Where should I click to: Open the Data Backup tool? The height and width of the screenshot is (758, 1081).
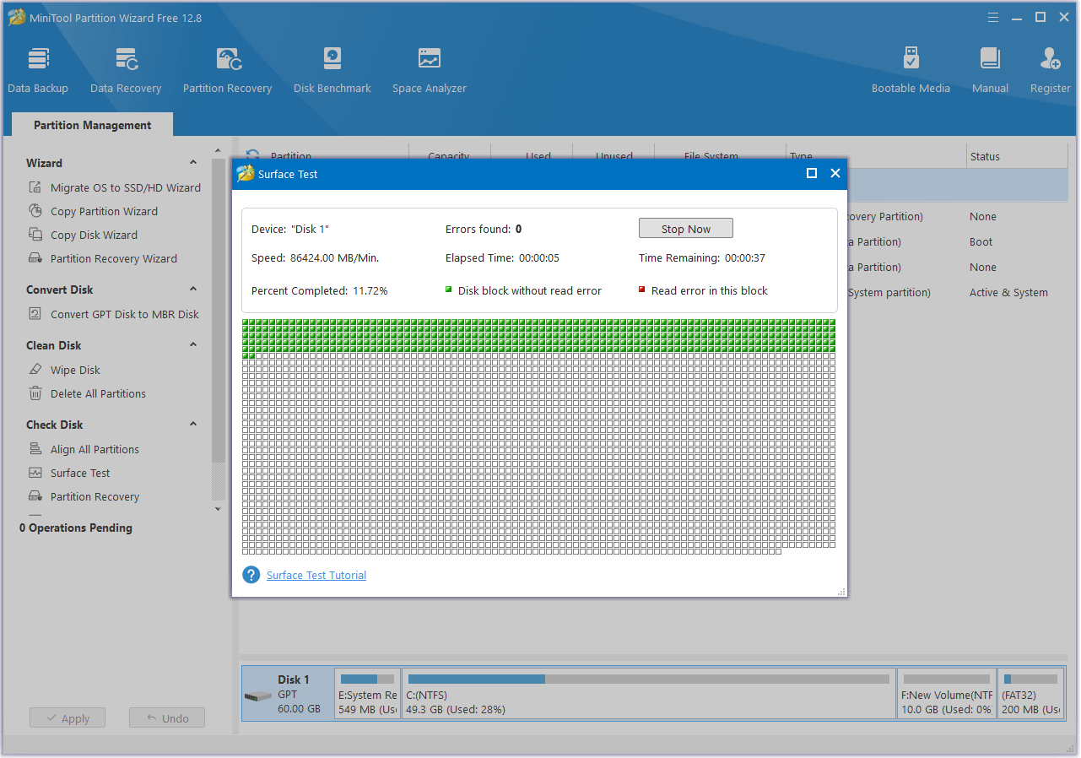(x=38, y=68)
